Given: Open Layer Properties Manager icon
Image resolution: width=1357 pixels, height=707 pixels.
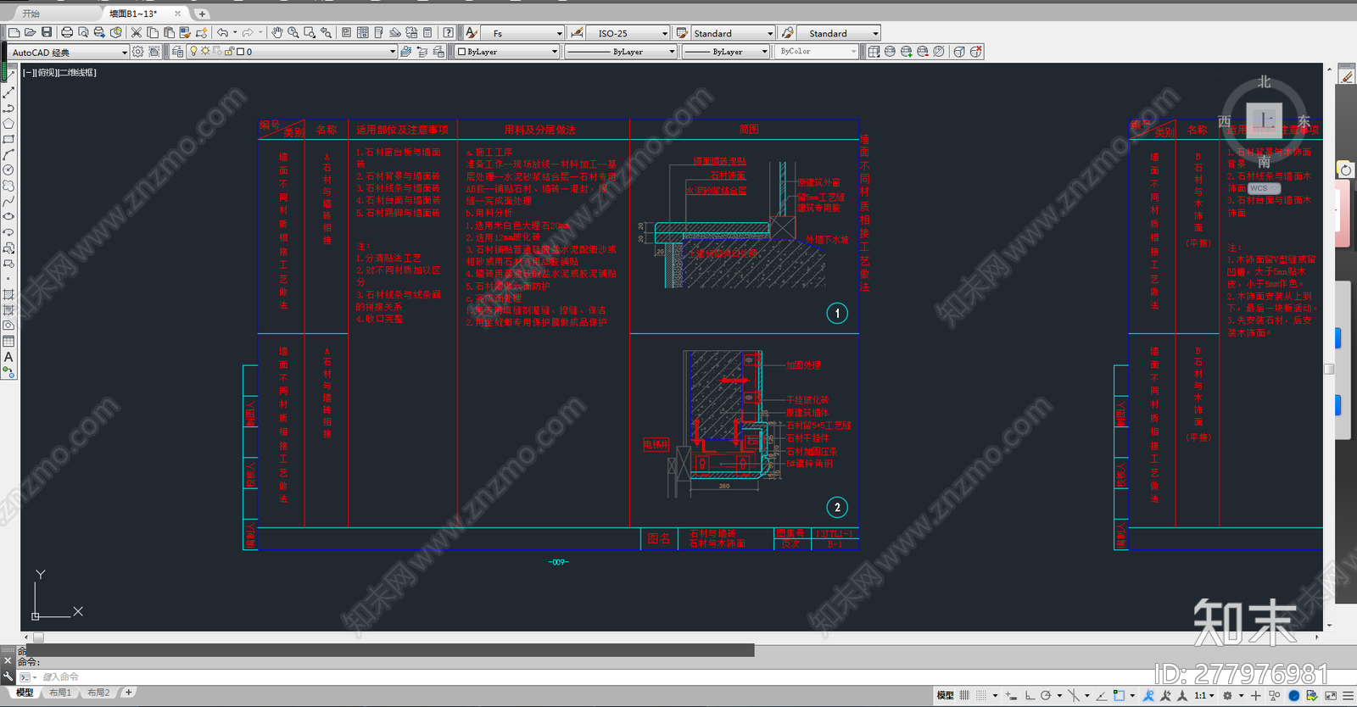Looking at the screenshot, I should pos(177,52).
